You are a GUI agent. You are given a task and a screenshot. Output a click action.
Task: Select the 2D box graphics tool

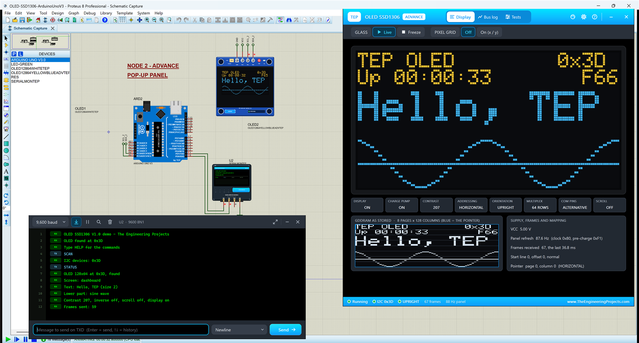coord(6,144)
